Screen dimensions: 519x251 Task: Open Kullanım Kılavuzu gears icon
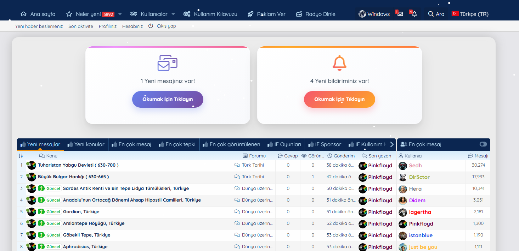(187, 14)
